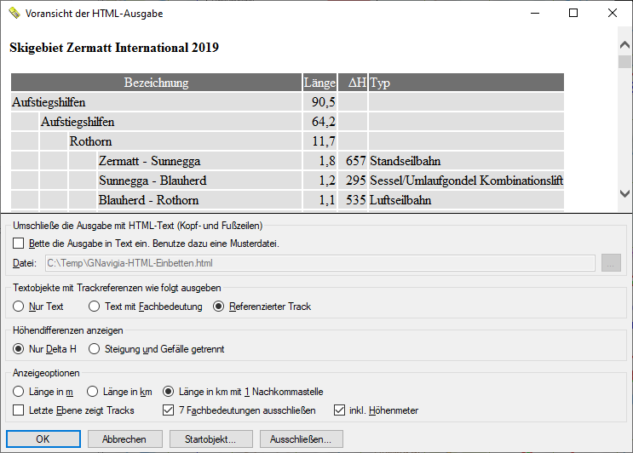Select 'Steigung und Gefälle getrennt'
The image size is (633, 453).
point(94,349)
